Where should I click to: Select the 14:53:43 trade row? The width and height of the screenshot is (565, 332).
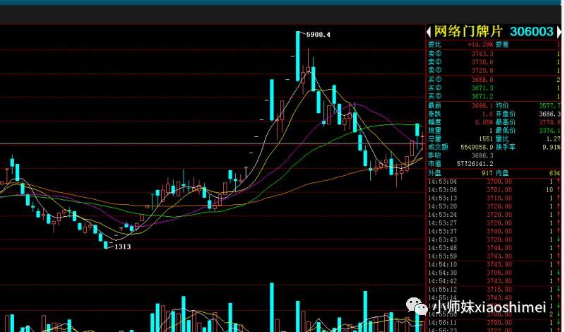494,239
